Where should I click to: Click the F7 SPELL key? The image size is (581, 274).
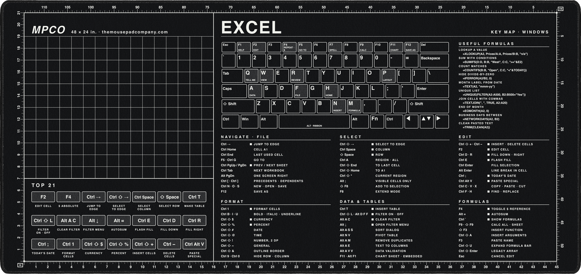pyautogui.click(x=335, y=47)
